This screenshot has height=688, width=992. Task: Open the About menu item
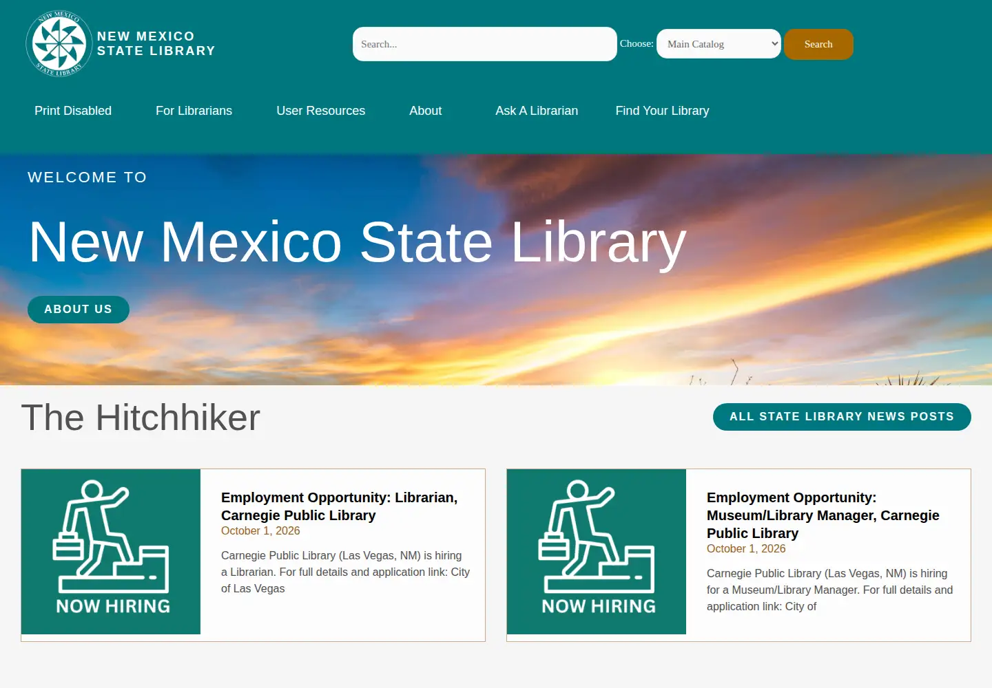coord(426,111)
